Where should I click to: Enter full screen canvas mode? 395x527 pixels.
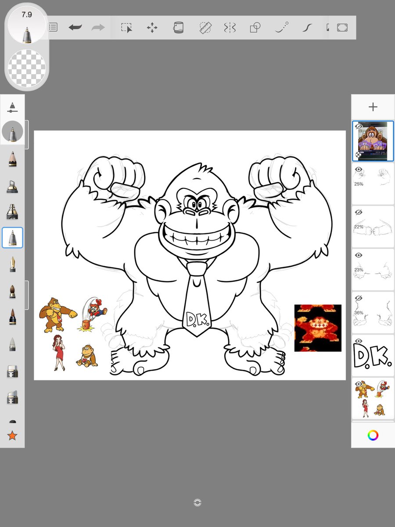click(342, 28)
